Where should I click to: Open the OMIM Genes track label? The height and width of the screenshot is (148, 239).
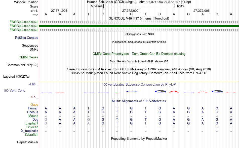28,57
